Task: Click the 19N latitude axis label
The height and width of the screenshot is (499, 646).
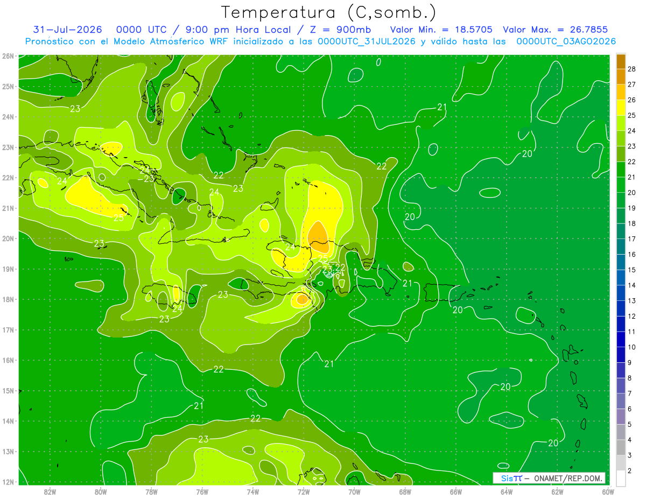Action: coord(8,269)
